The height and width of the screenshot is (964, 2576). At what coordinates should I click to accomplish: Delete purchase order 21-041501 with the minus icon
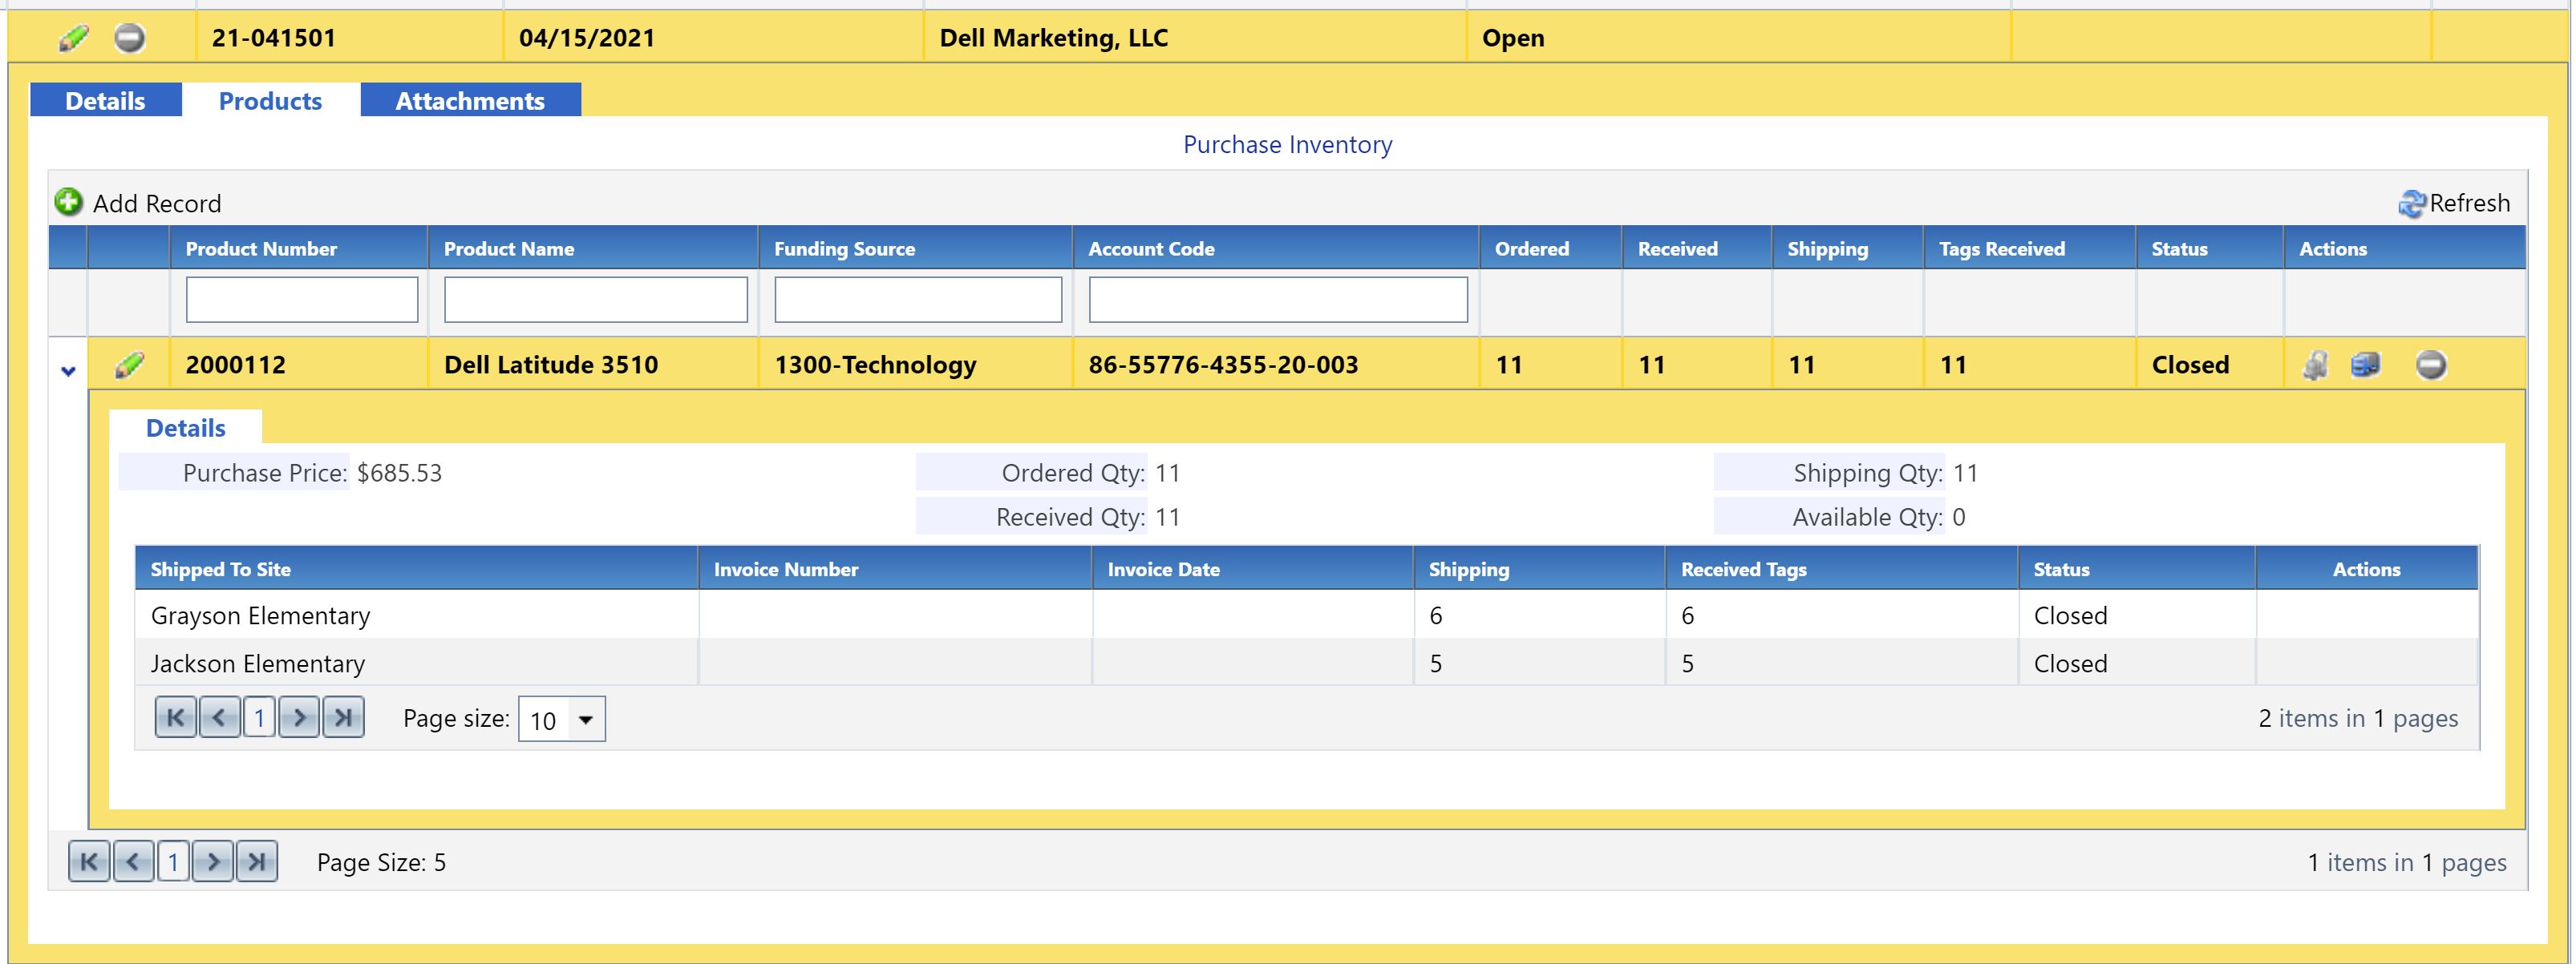click(129, 38)
